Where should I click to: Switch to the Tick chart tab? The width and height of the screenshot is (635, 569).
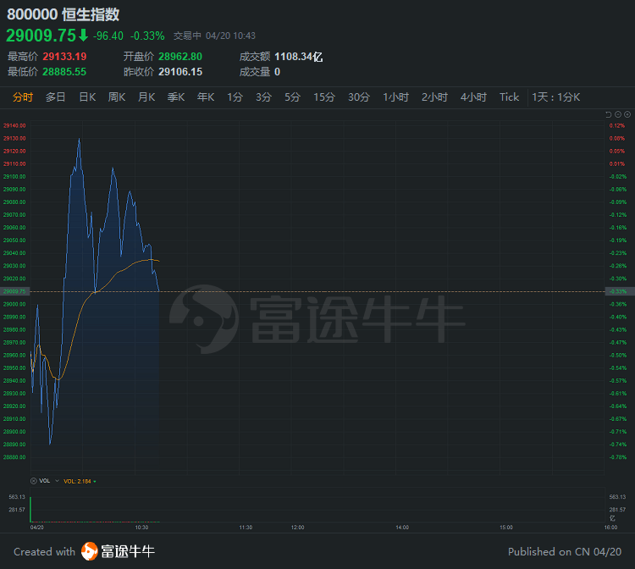[x=509, y=97]
